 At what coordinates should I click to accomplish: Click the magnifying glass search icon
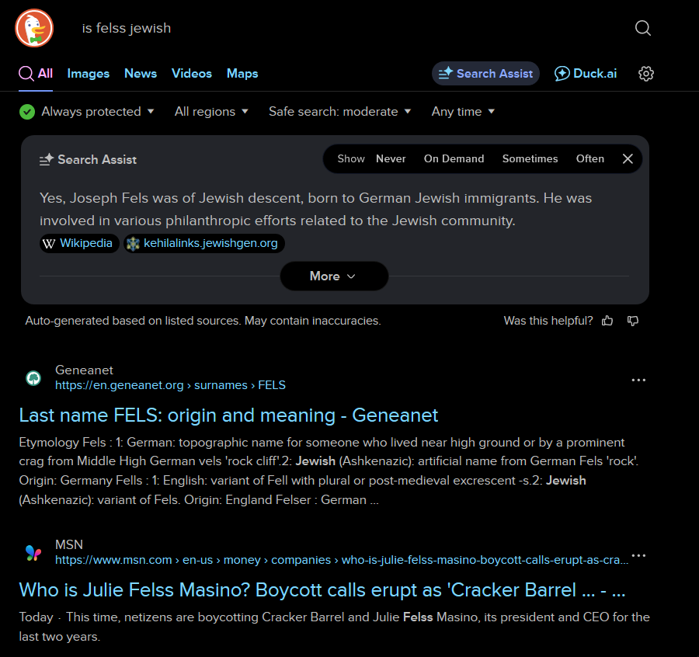pyautogui.click(x=642, y=28)
